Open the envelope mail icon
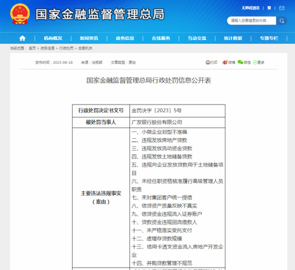 click(282, 8)
